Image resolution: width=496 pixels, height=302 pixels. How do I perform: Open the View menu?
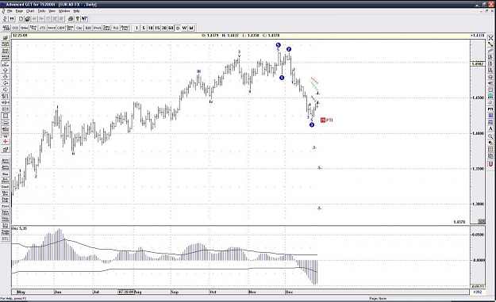tap(52, 11)
